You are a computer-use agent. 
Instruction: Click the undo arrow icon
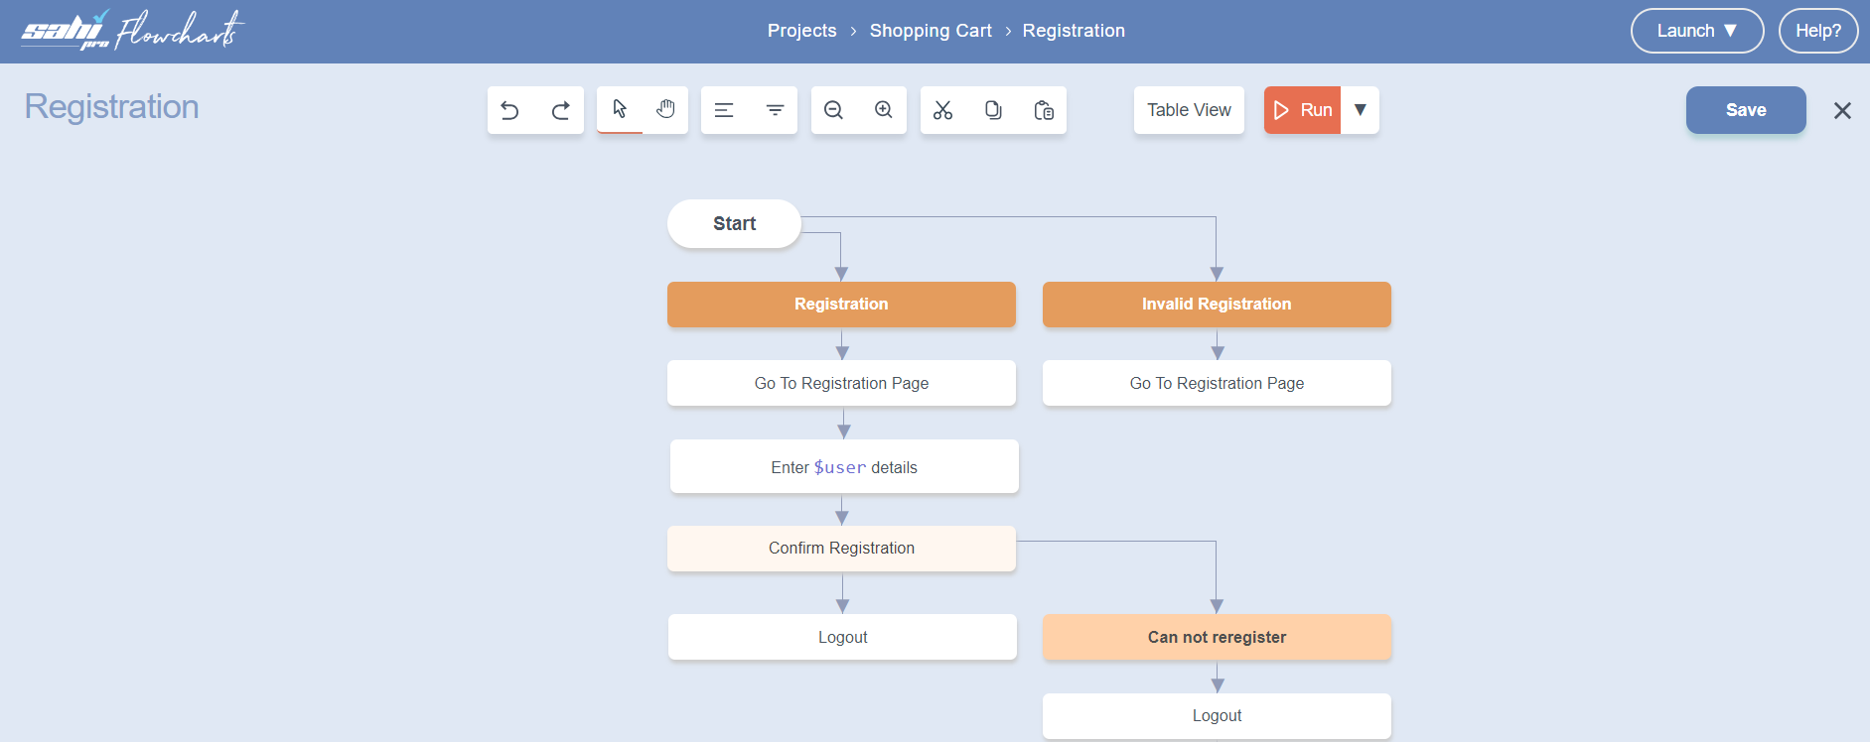pyautogui.click(x=510, y=110)
